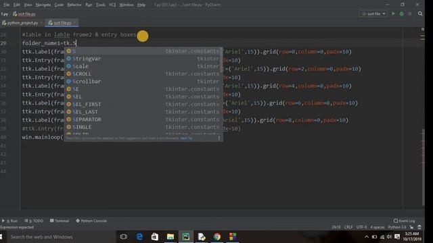The height and width of the screenshot is (243, 433).
Task: Choose SEL_FIRST completion item
Action: [143, 104]
